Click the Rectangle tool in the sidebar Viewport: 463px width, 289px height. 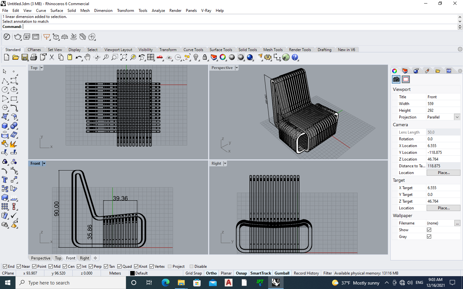14,99
